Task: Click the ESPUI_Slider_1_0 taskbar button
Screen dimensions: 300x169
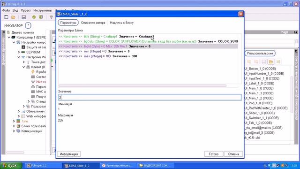Action: coord(81,166)
